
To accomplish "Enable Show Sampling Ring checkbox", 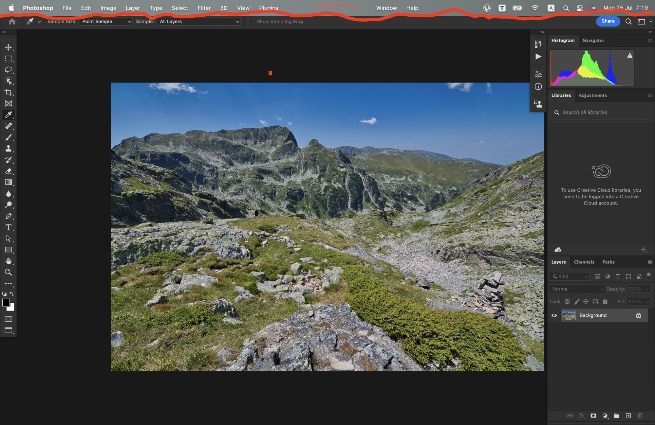I will 251,22.
